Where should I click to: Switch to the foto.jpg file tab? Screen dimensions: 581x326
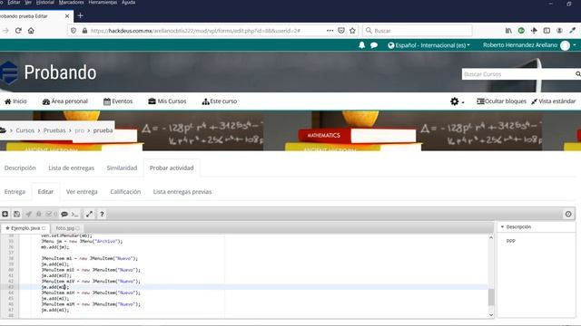[x=67, y=228]
